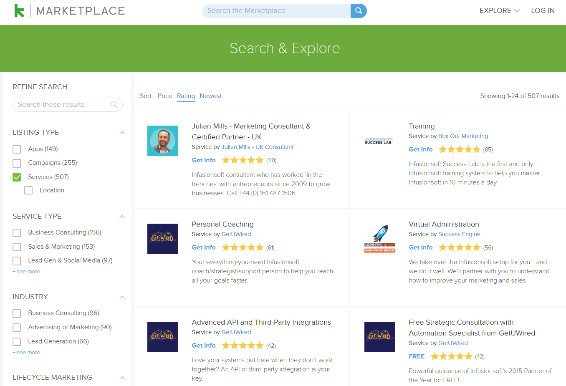Sort results by Rating
Viewport: 566px width, 386px height.
tap(186, 96)
